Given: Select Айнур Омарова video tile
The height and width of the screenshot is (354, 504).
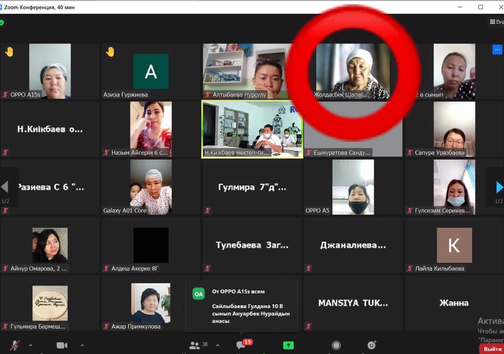Looking at the screenshot, I should pos(50,245).
